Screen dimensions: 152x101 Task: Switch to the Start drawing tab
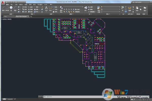coord(6,16)
